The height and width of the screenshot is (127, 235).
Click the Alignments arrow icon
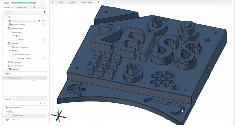[x=10, y=70]
